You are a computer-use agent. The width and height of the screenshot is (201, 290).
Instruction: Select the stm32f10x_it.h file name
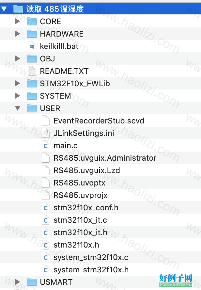tap(81, 233)
